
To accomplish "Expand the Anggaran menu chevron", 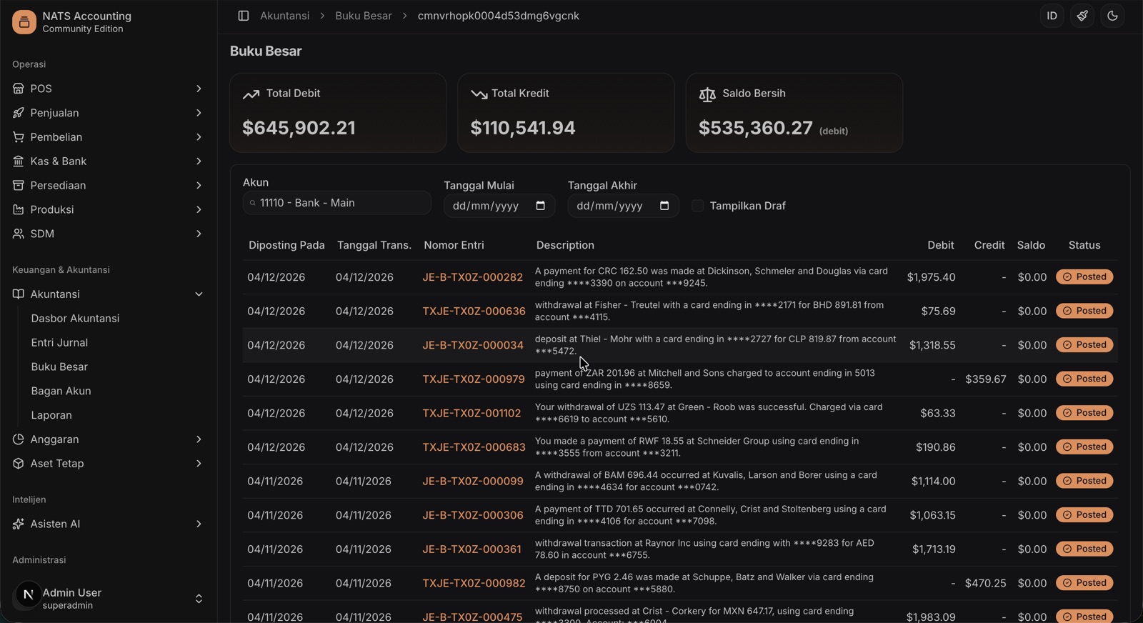I will (x=199, y=439).
